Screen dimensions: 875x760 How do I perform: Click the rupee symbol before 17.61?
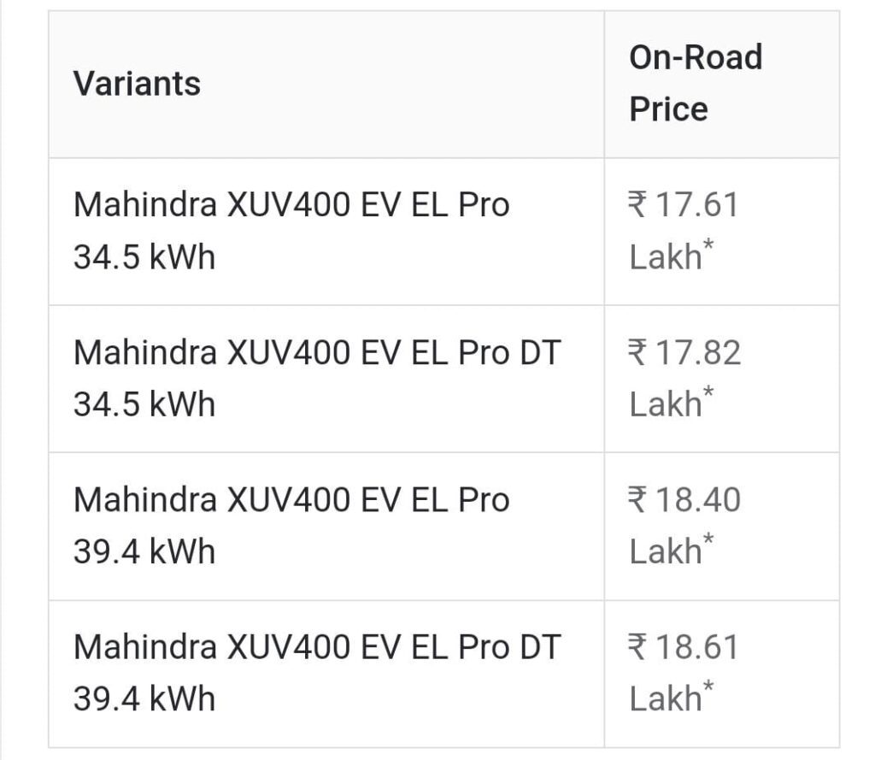pos(638,206)
